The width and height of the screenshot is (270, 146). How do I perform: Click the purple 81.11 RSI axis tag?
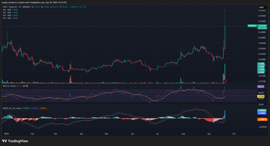tap(261, 87)
